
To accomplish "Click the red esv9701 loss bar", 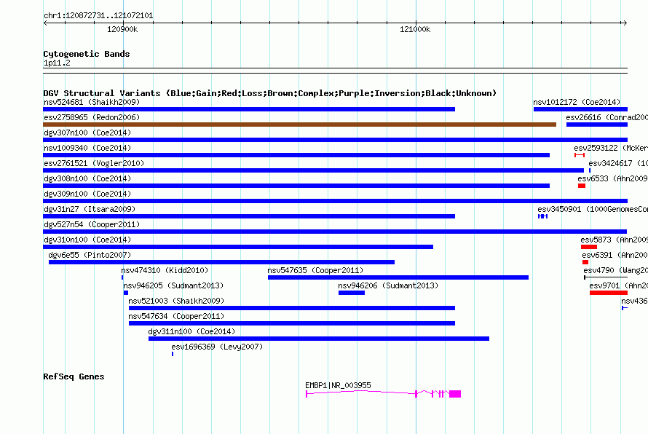I will pos(609,293).
